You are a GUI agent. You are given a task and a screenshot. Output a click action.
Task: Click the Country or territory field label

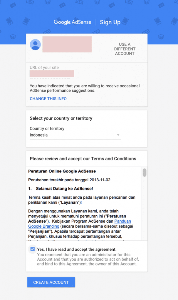tap(47, 128)
